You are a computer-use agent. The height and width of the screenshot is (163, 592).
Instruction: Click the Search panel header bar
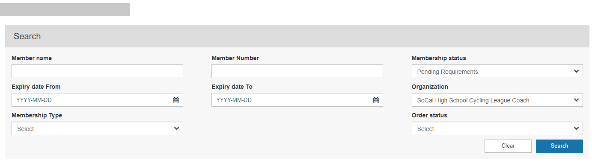tap(297, 36)
